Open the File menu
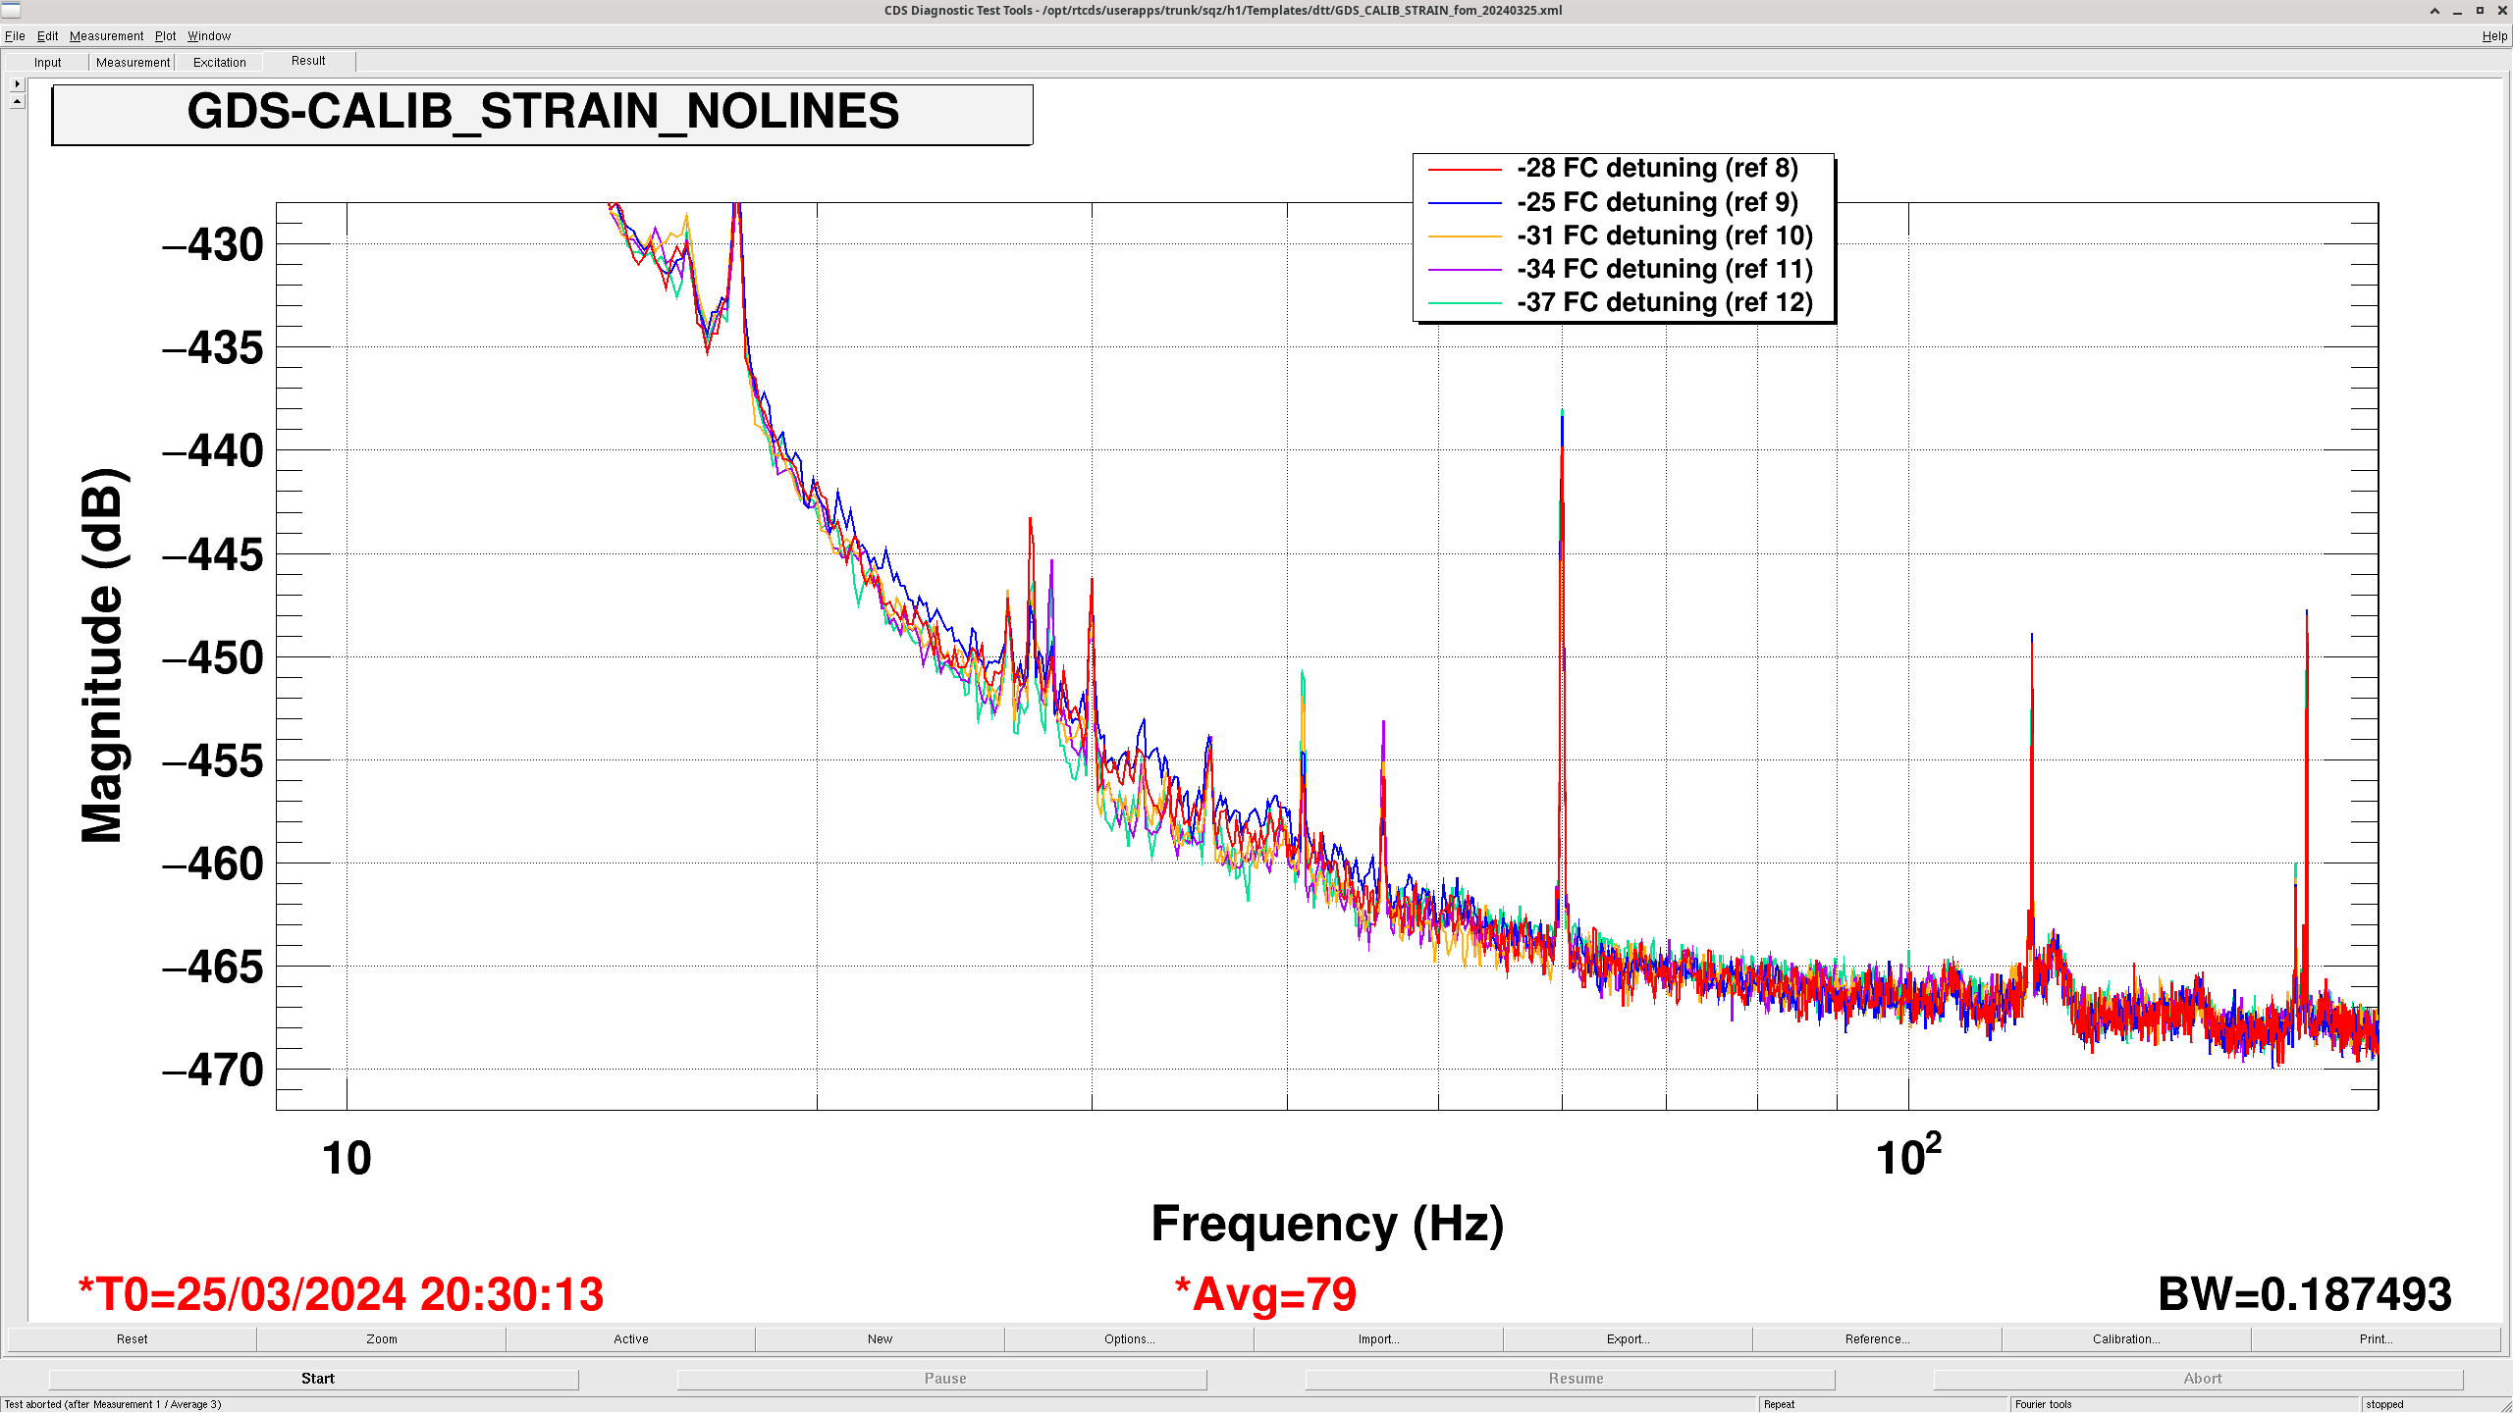Image resolution: width=2513 pixels, height=1413 pixels. pos(15,36)
